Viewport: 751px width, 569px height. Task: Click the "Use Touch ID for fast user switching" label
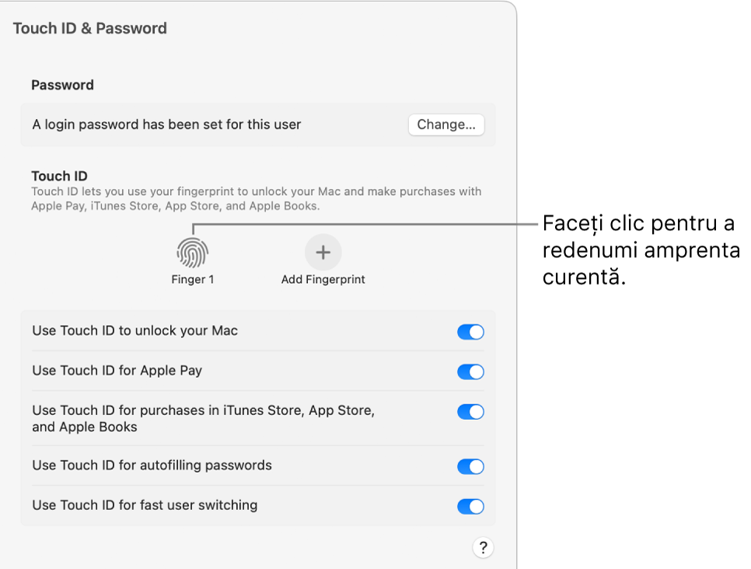pyautogui.click(x=145, y=505)
